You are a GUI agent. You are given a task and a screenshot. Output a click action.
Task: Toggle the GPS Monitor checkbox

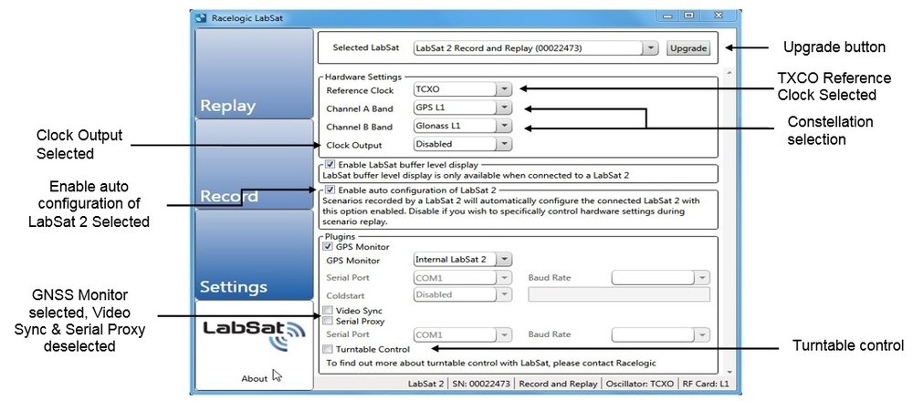click(x=329, y=246)
